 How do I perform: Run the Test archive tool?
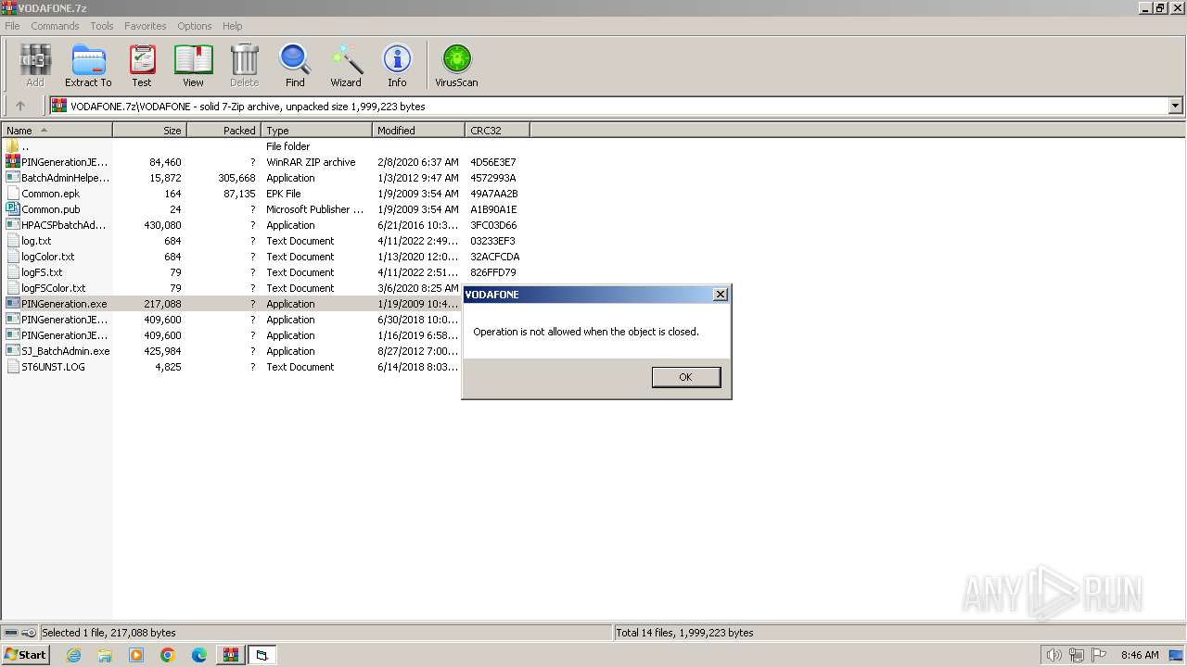(142, 66)
